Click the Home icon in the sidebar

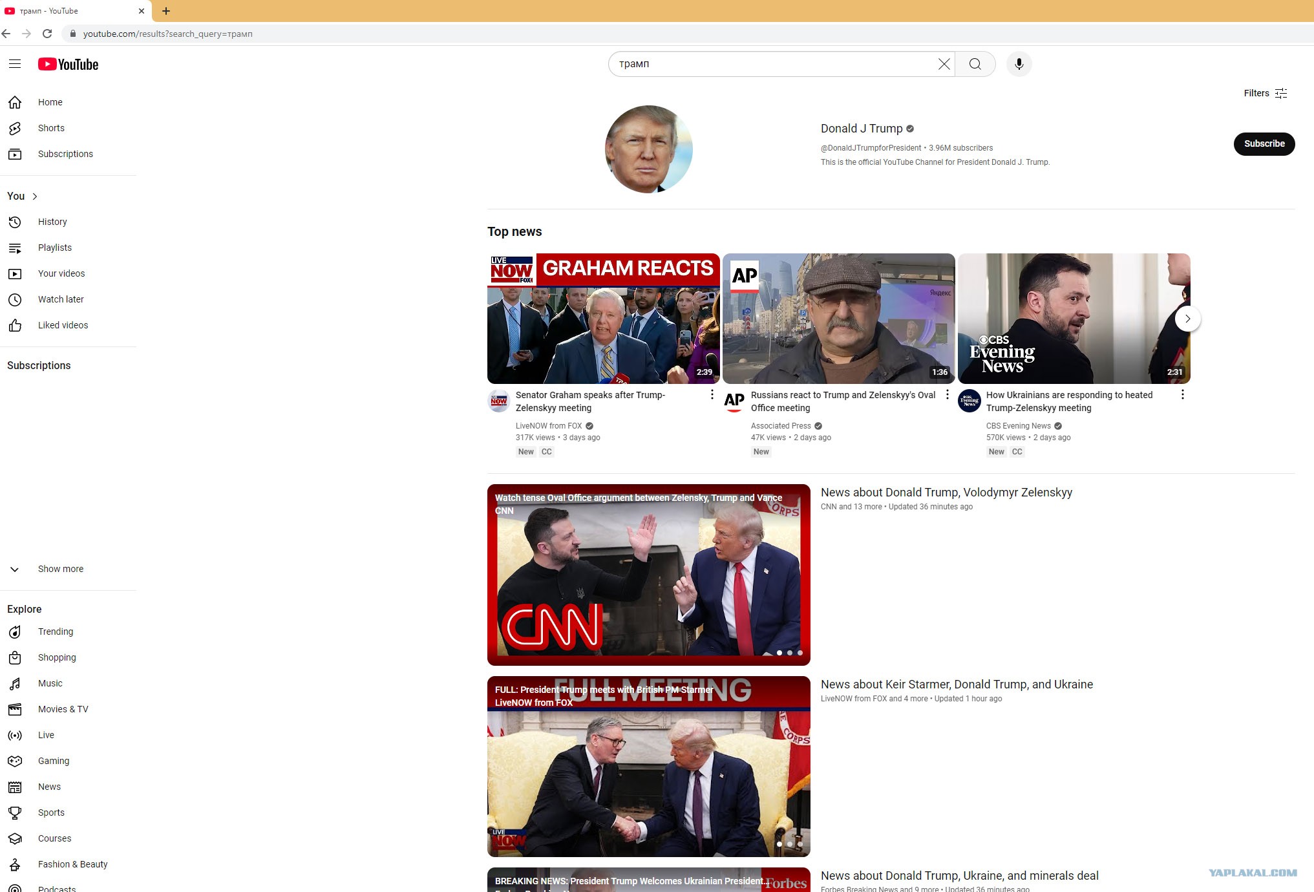point(15,102)
